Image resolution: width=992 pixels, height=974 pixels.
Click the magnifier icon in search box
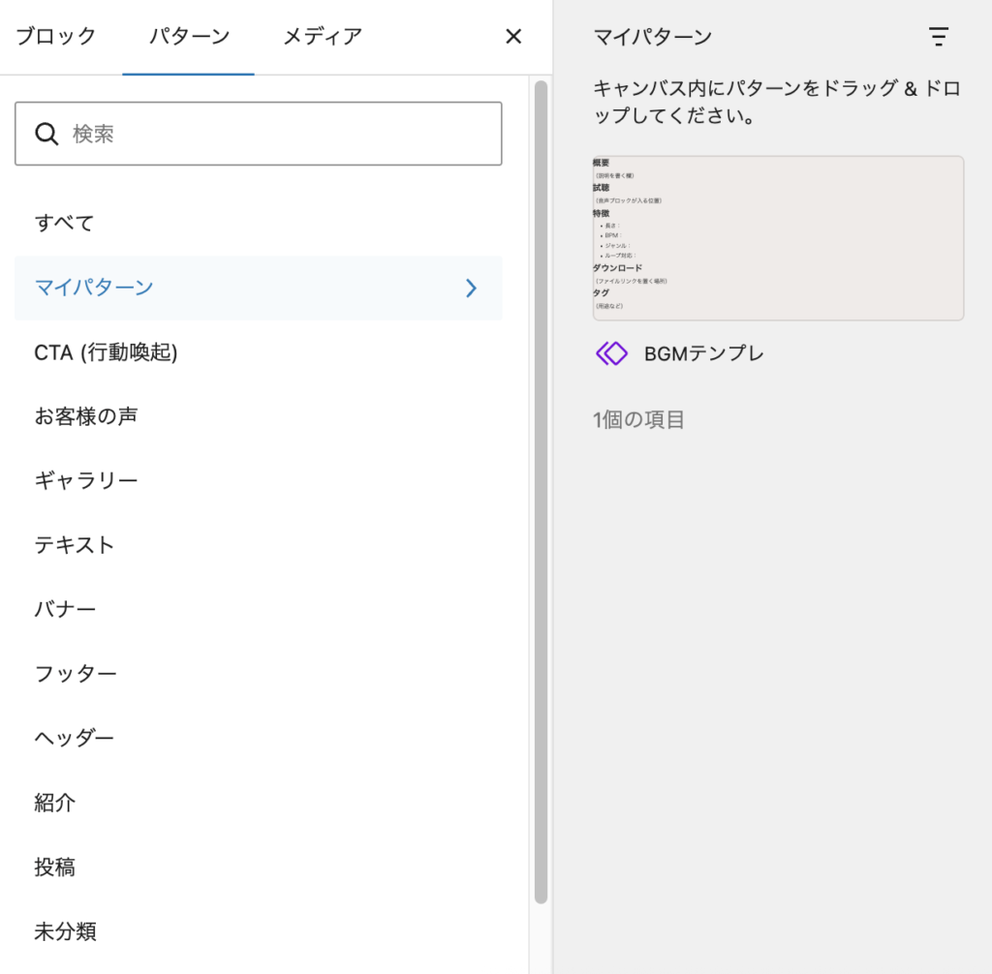click(x=46, y=134)
